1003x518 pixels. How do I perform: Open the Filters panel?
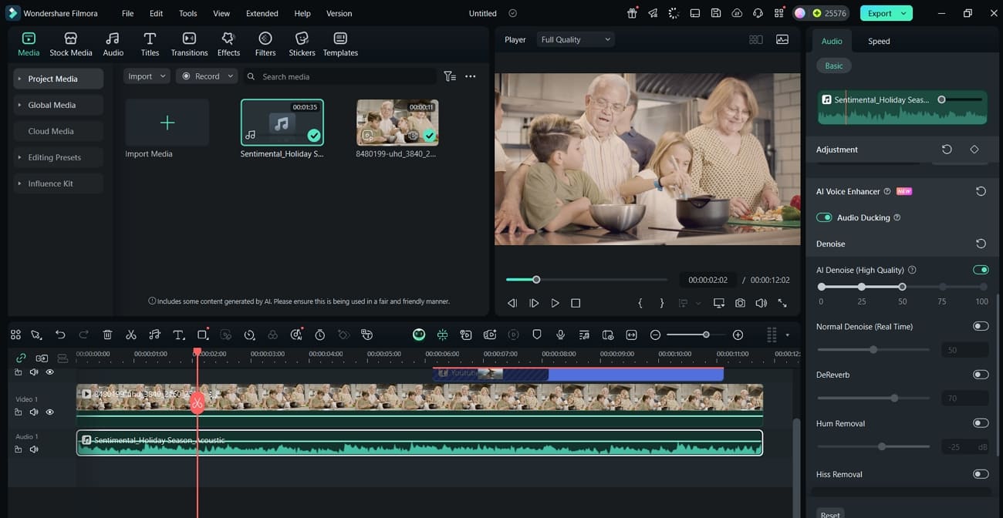pyautogui.click(x=265, y=45)
